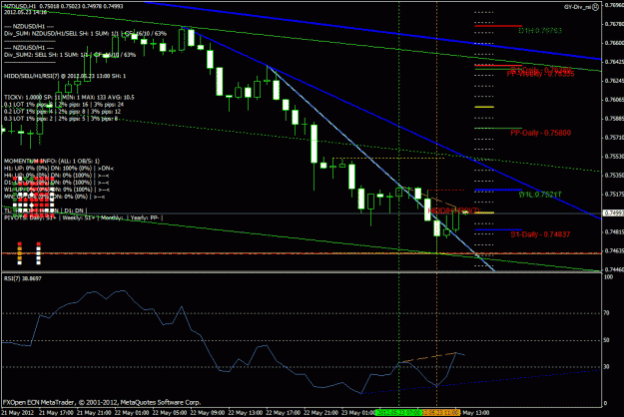This screenshot has height=417, width=624.
Task: Click the HIDD/SELL/H1/RSI(7) signal info line
Action: point(65,76)
